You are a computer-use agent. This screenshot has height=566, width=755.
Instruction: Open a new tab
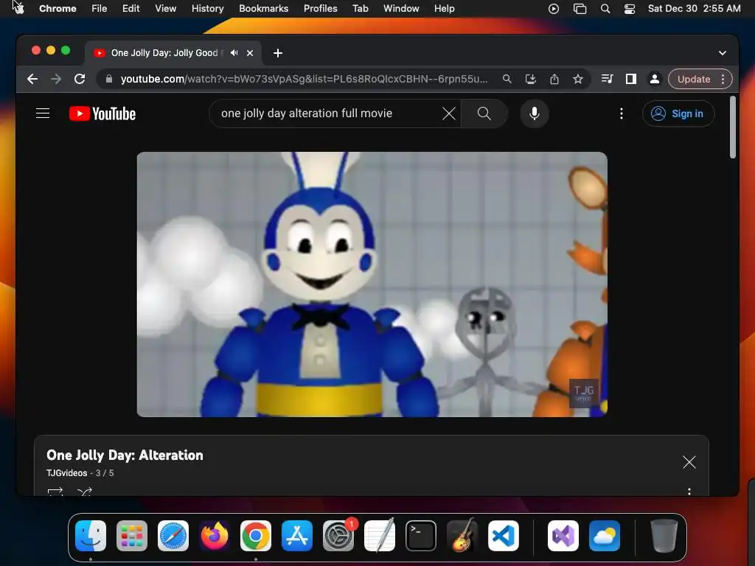point(278,53)
